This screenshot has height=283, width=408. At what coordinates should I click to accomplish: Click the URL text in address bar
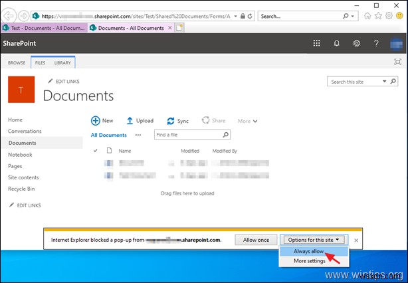(x=136, y=16)
